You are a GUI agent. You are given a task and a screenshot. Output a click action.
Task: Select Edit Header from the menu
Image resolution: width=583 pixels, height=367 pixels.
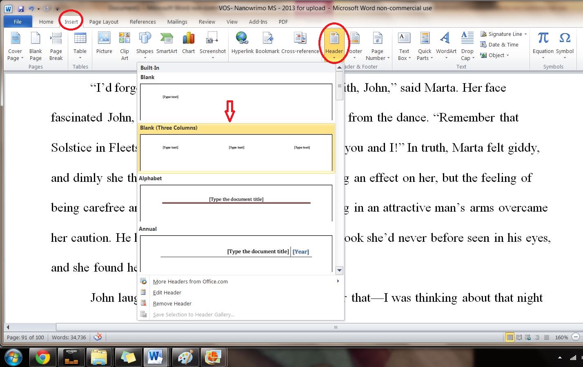pos(167,292)
